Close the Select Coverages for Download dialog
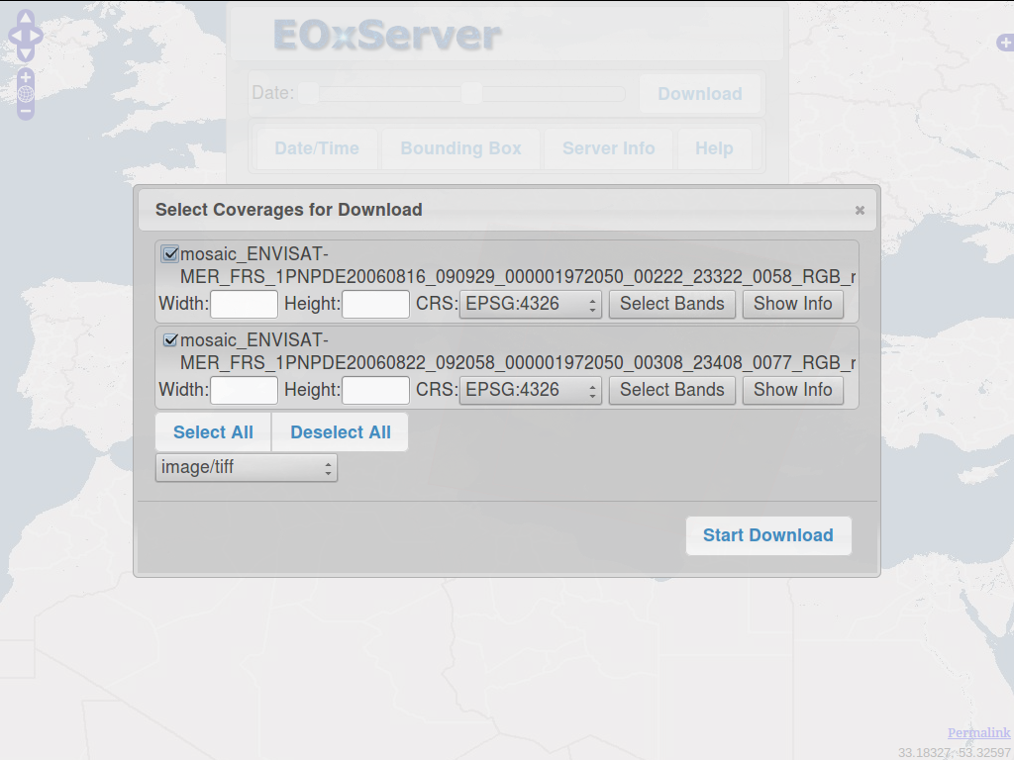This screenshot has width=1014, height=760. [x=860, y=210]
